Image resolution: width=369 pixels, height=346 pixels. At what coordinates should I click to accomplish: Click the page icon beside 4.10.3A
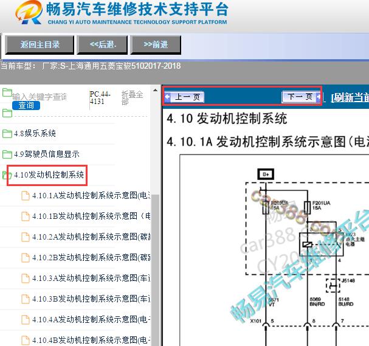[26, 279]
